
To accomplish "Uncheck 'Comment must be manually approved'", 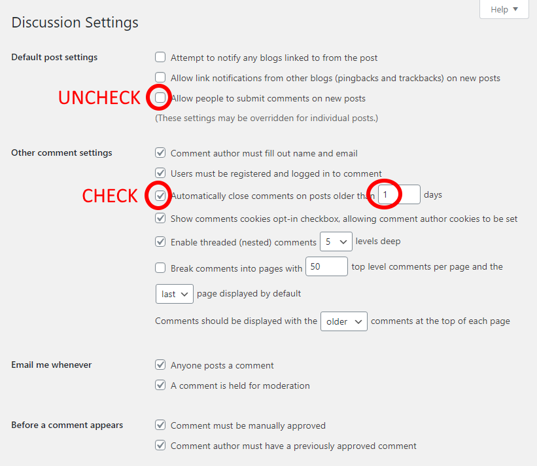I will (x=160, y=425).
